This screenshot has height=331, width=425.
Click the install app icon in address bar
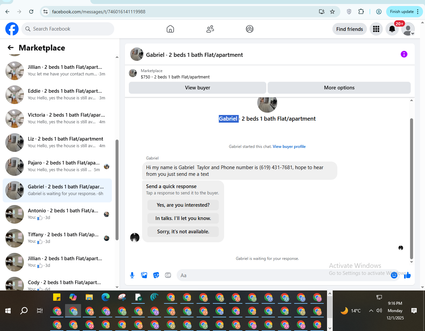[x=321, y=12]
